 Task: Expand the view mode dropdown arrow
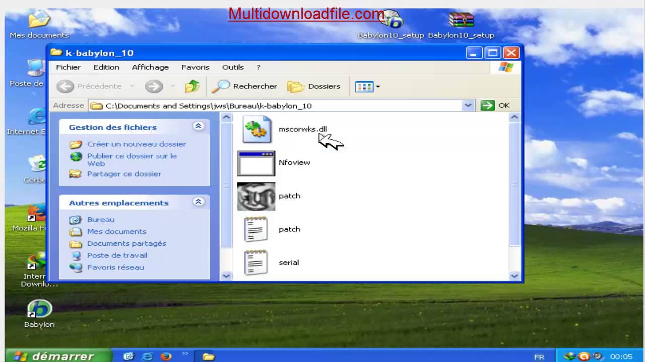(378, 86)
